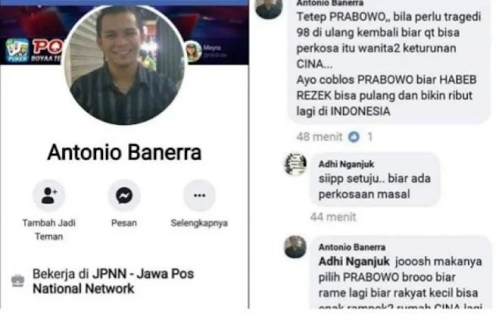This screenshot has height=316, width=499.
Task: Open the Selengkapnya three-dots icon
Action: click(x=200, y=195)
